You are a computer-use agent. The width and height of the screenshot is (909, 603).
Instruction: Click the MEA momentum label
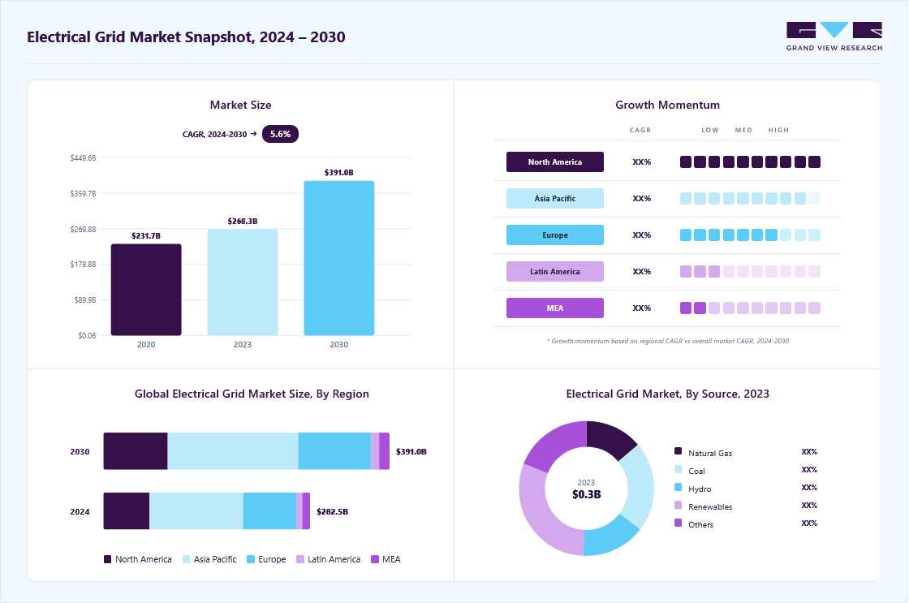coord(555,308)
